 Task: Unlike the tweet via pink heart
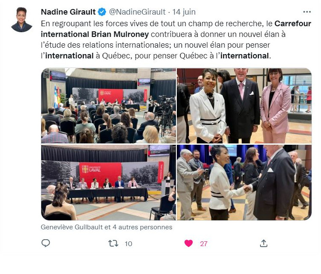click(188, 244)
